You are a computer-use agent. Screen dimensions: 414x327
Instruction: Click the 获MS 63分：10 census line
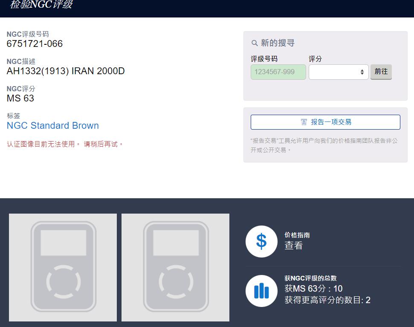pyautogui.click(x=313, y=289)
